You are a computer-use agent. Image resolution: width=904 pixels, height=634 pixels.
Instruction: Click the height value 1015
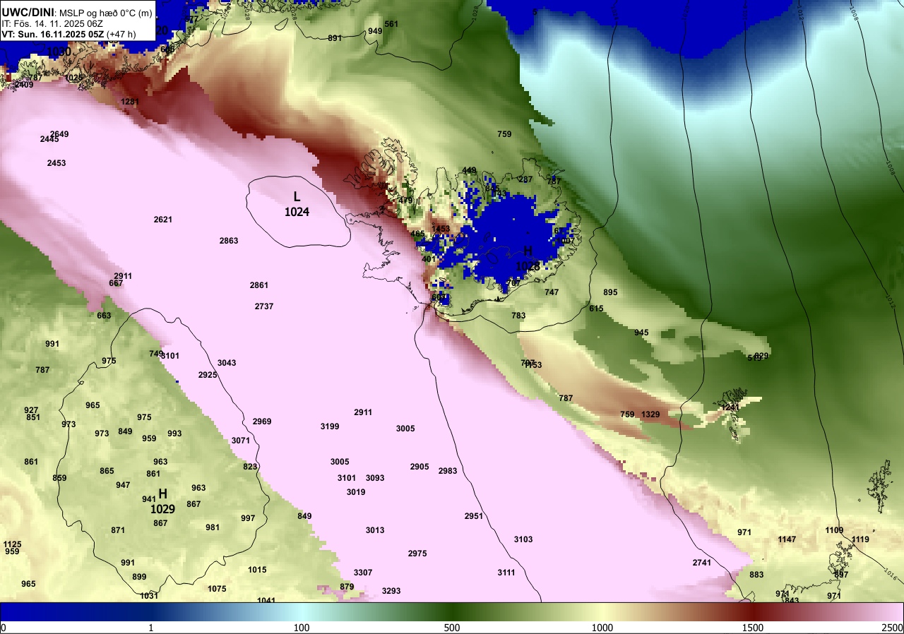coord(257,570)
